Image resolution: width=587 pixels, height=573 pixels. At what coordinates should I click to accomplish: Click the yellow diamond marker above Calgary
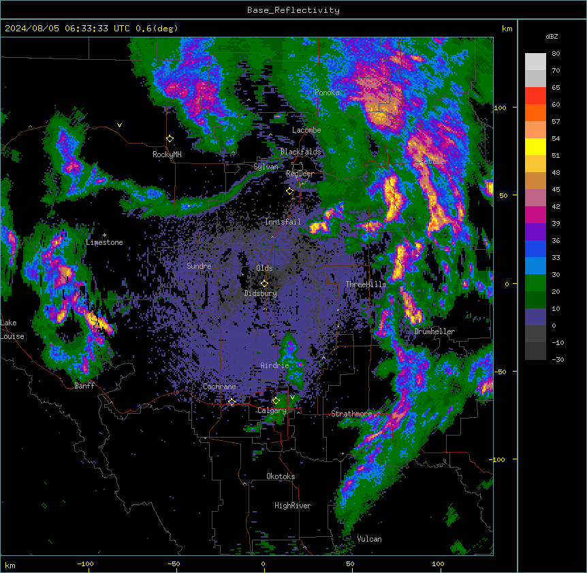click(276, 401)
